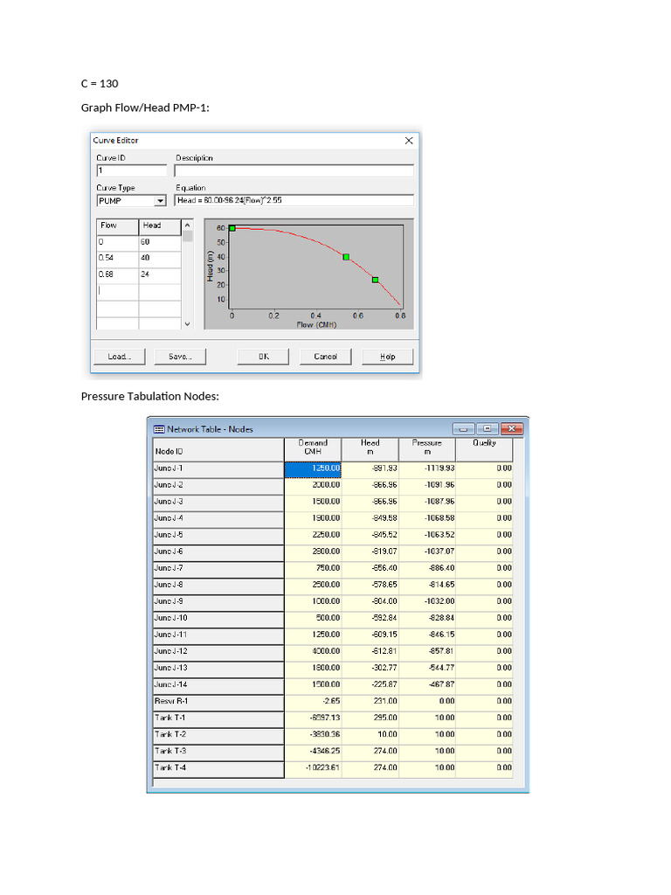671x895 pixels.
Task: Click the scroll up arrow in curve table
Action: pos(187,225)
